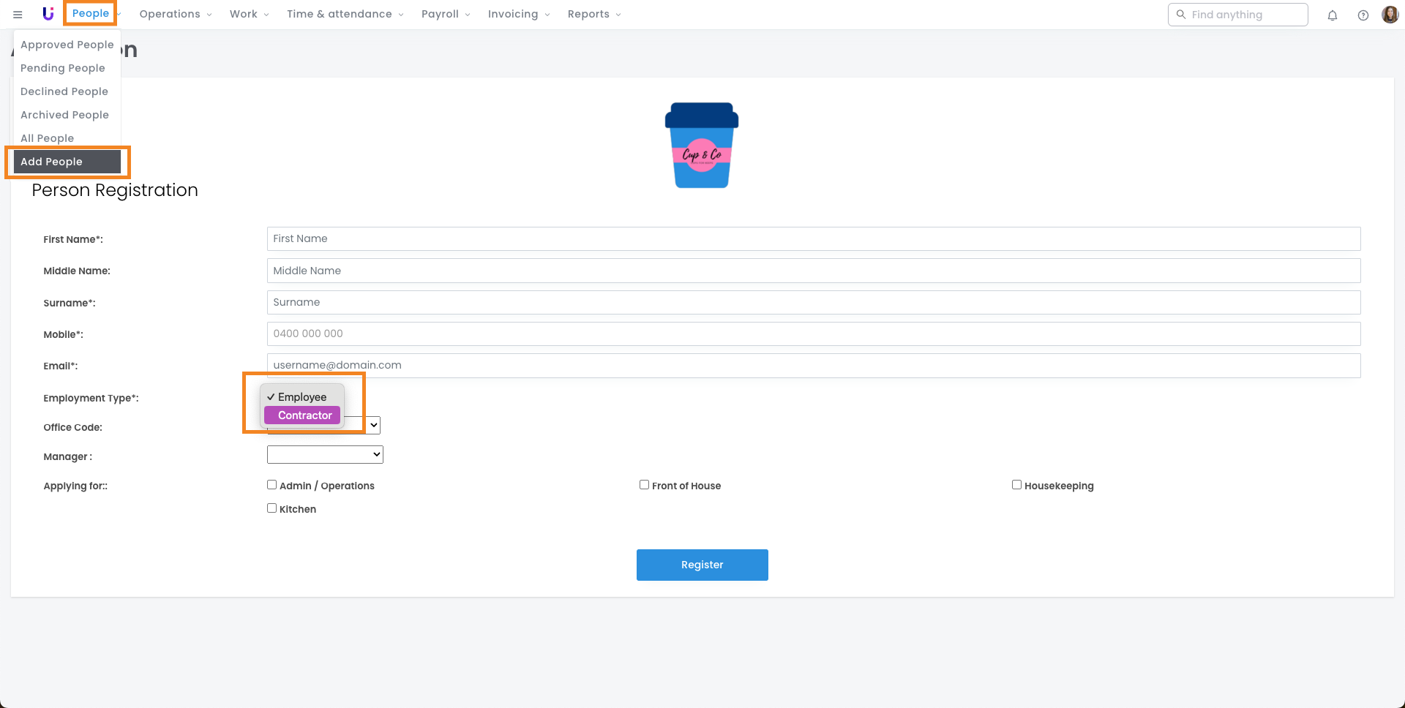1405x708 pixels.
Task: Open the help question mark icon
Action: tap(1363, 15)
